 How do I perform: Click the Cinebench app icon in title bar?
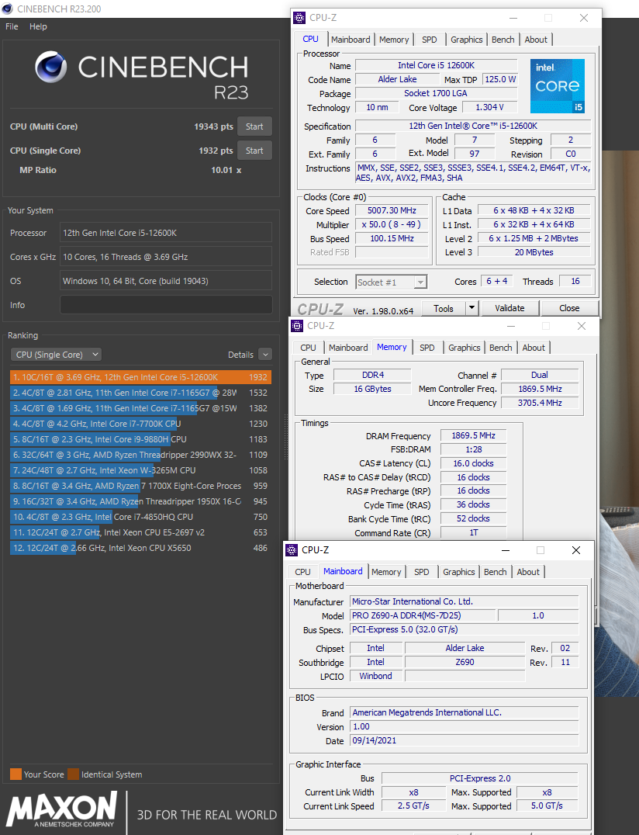8,9
